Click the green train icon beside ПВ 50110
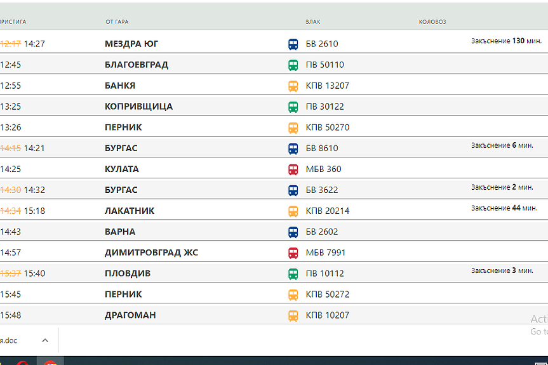The width and height of the screenshot is (548, 365). coord(293,65)
